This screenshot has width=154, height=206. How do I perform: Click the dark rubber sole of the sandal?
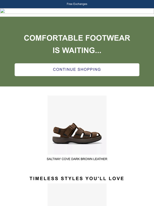click(x=77, y=140)
